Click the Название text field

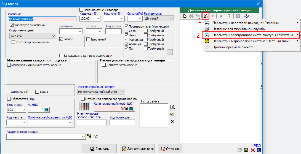[x=42, y=19]
